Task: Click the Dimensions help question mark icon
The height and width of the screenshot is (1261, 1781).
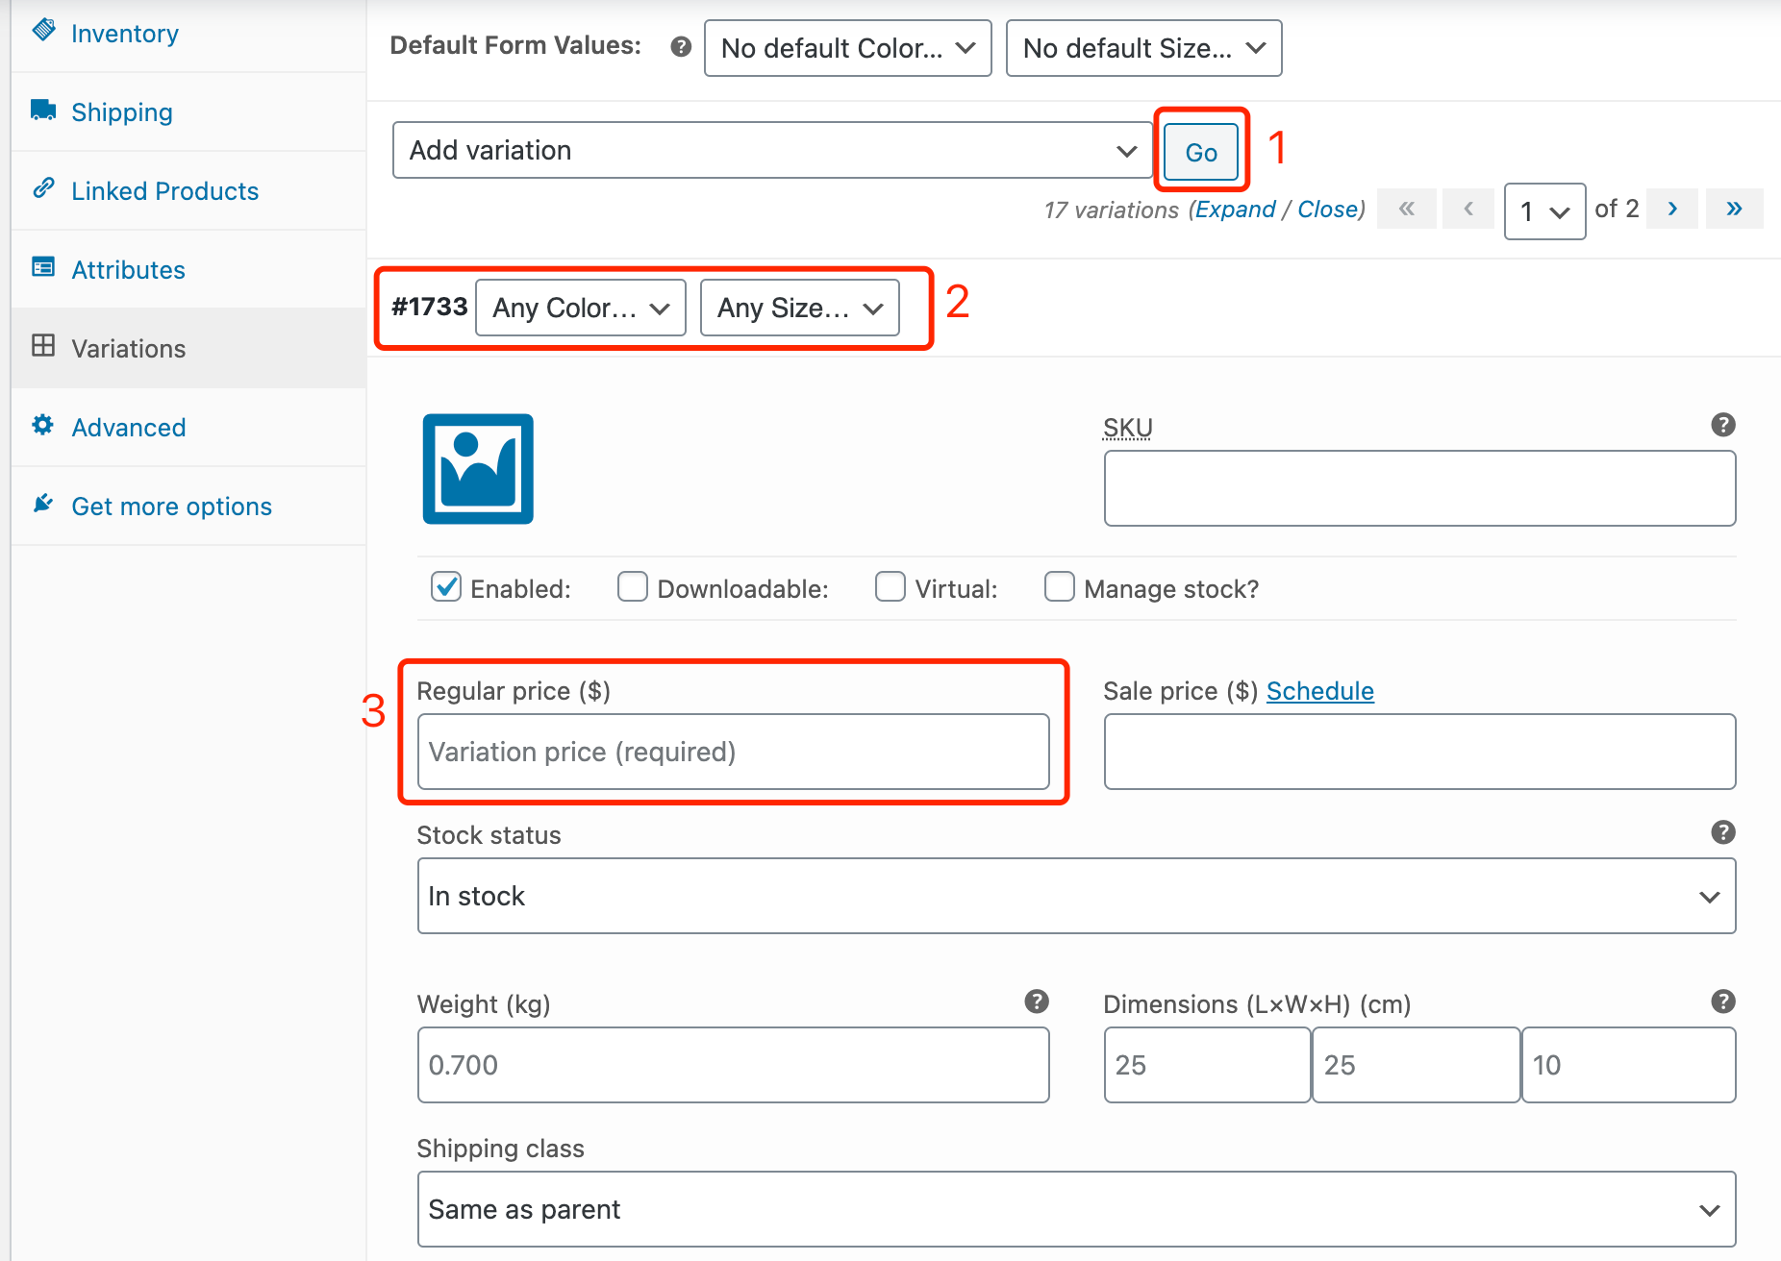Action: click(1723, 1001)
